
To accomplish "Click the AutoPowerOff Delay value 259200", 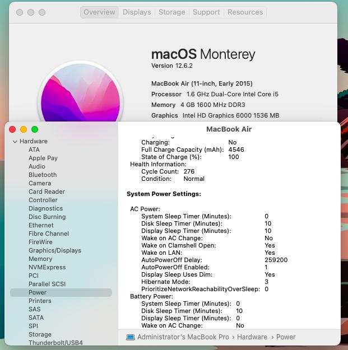I will [x=276, y=260].
